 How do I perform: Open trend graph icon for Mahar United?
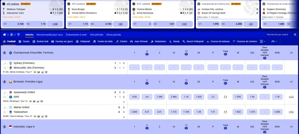[42, 116]
